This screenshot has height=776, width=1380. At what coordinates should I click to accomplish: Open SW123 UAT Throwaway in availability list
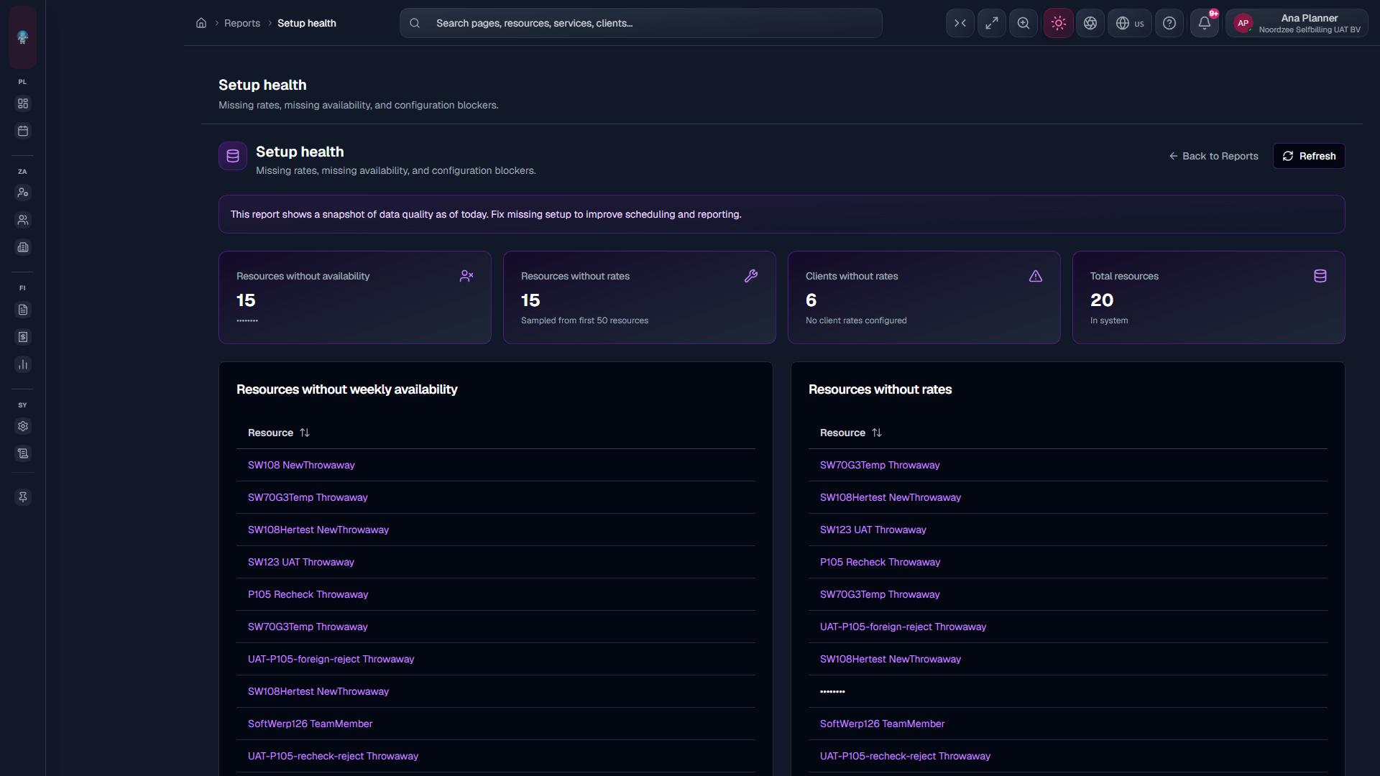click(301, 562)
